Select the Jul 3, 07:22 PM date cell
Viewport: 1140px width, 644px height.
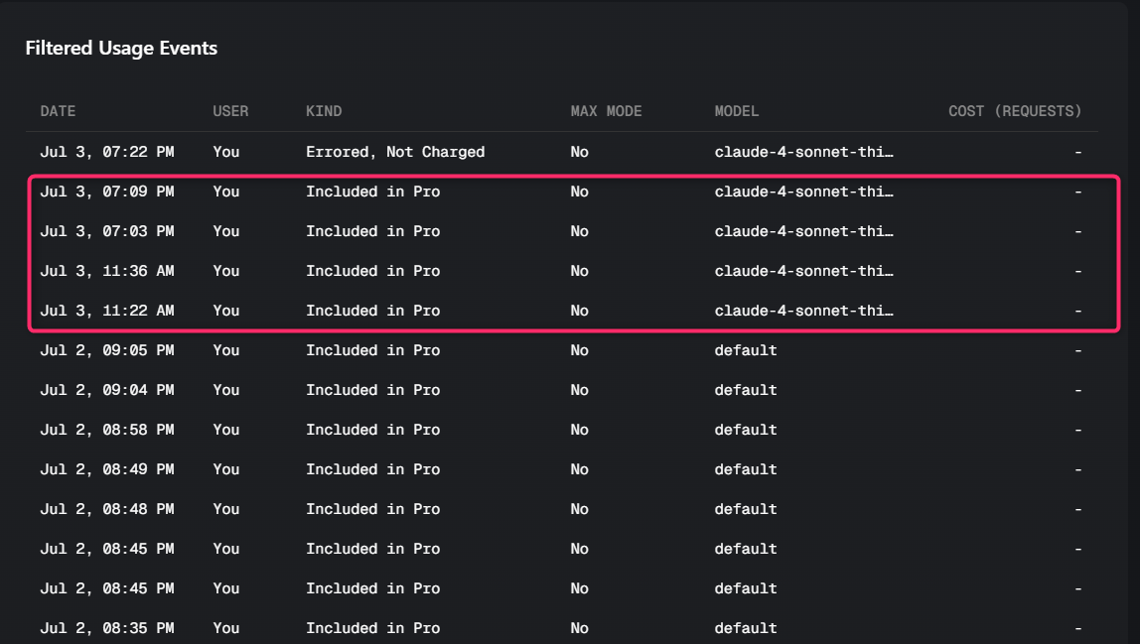pyautogui.click(x=107, y=152)
